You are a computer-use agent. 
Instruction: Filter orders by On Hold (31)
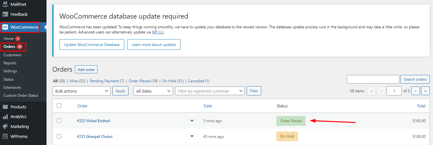pos(173,81)
